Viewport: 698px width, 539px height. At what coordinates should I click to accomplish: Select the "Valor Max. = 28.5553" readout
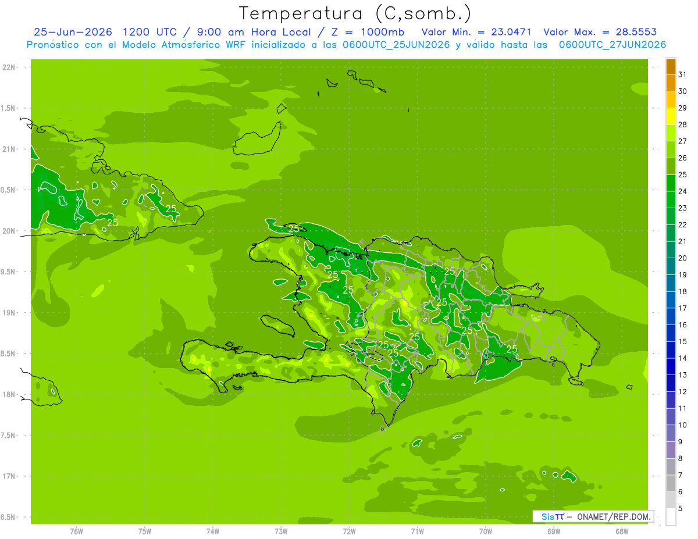pos(600,32)
